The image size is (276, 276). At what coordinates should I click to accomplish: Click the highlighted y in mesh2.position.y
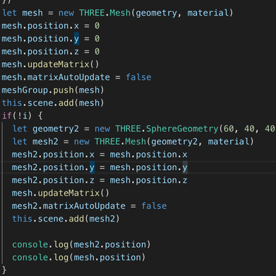[92, 167]
